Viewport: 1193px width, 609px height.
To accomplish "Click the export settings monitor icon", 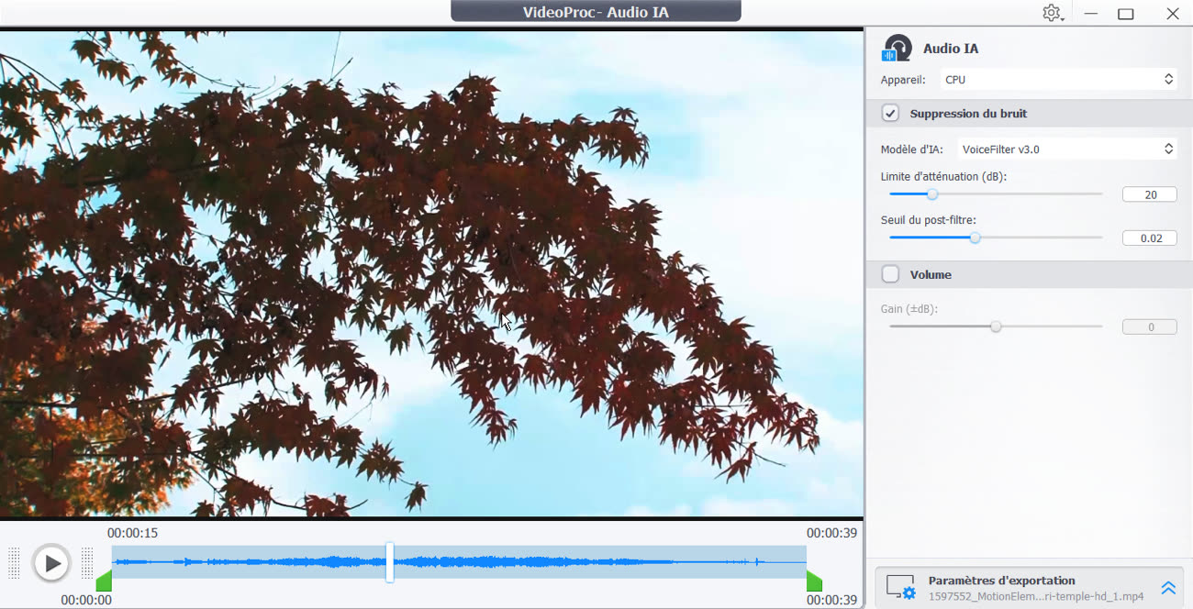I will click(x=900, y=587).
